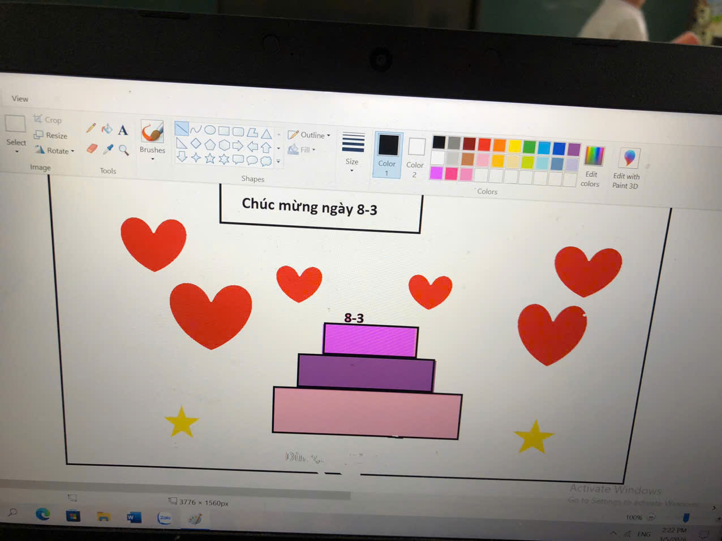Activate the Color 2 selector
The width and height of the screenshot is (722, 541).
coord(416,156)
